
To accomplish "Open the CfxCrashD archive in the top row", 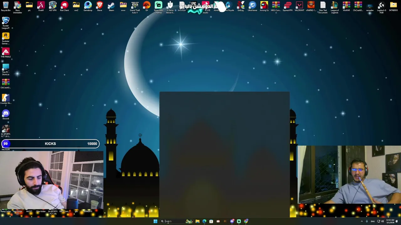I will 358,7.
